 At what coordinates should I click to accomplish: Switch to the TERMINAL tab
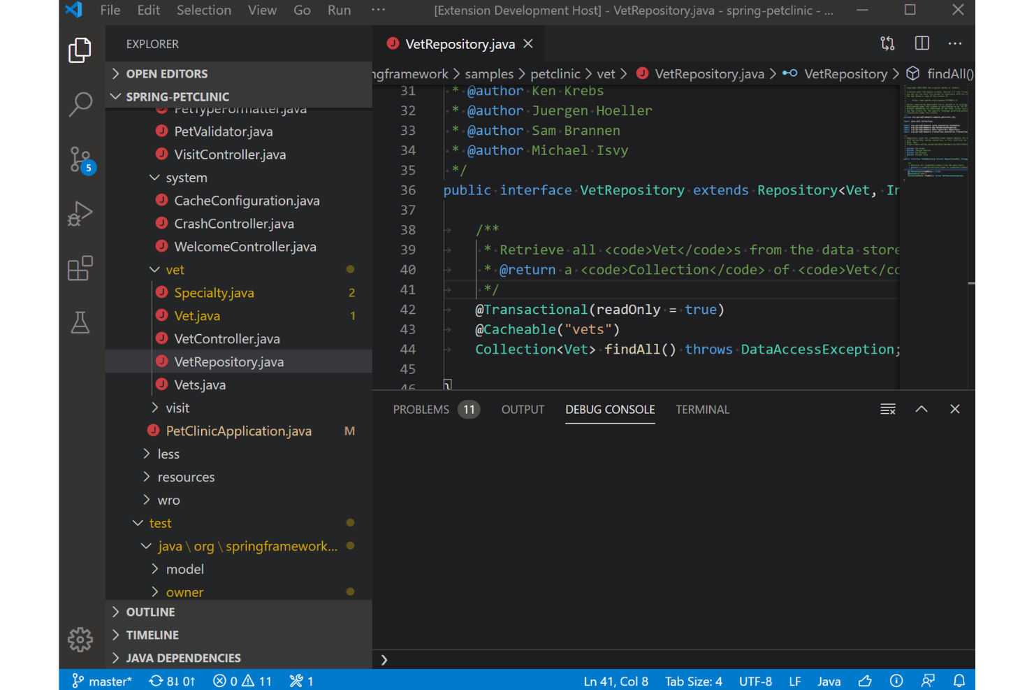click(702, 410)
